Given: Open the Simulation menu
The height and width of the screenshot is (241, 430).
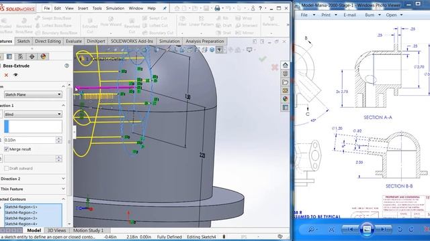Looking at the screenshot, I should coord(115,9).
